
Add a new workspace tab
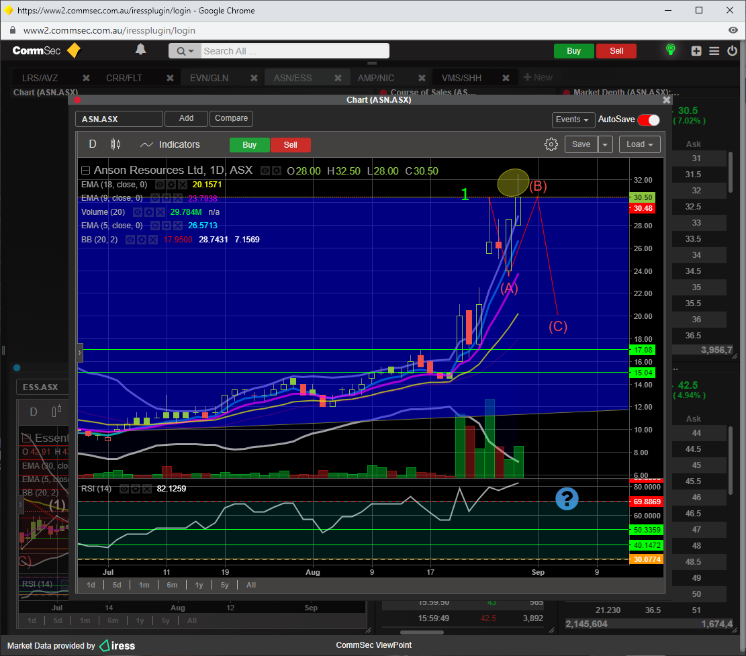coord(538,77)
